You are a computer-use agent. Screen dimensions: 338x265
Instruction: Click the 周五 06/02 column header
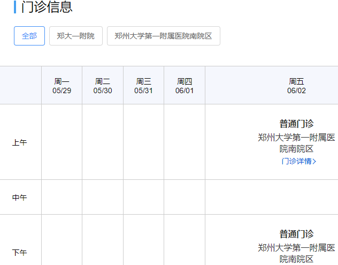[296, 86]
